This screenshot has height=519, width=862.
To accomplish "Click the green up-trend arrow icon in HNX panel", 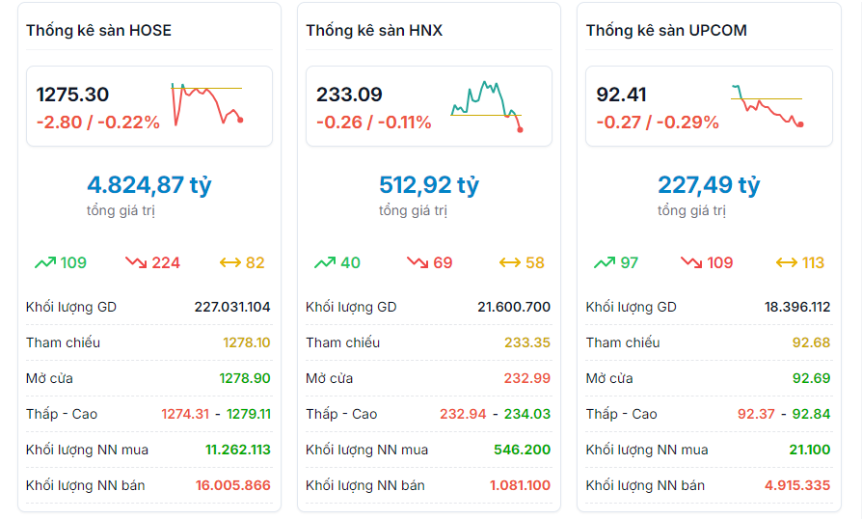I will coord(325,262).
